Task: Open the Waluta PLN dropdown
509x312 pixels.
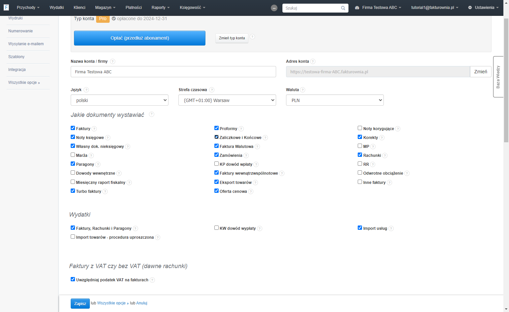Action: click(x=335, y=100)
